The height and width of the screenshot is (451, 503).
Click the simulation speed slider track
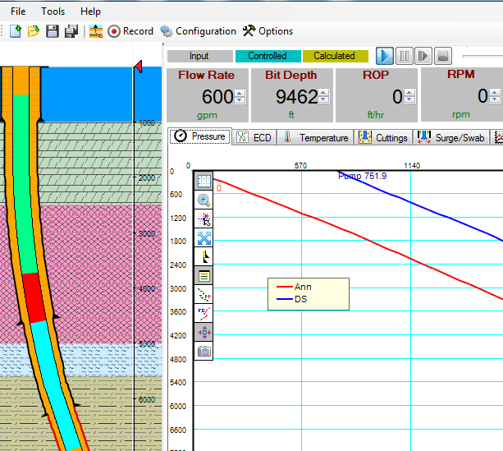point(482,56)
